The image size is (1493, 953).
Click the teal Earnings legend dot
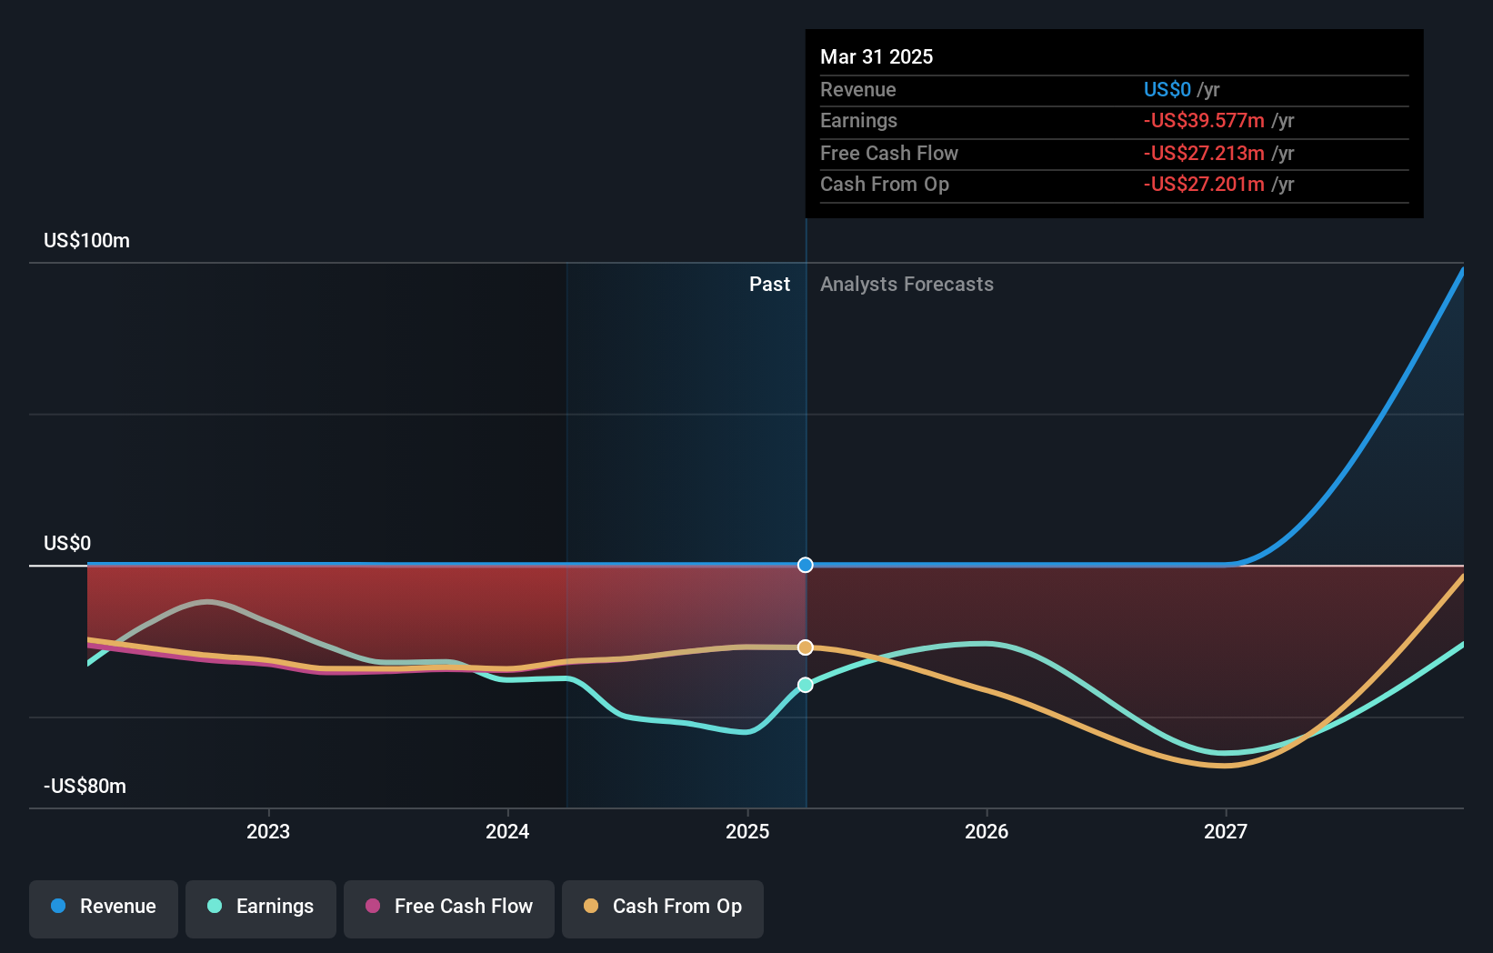[x=215, y=906]
